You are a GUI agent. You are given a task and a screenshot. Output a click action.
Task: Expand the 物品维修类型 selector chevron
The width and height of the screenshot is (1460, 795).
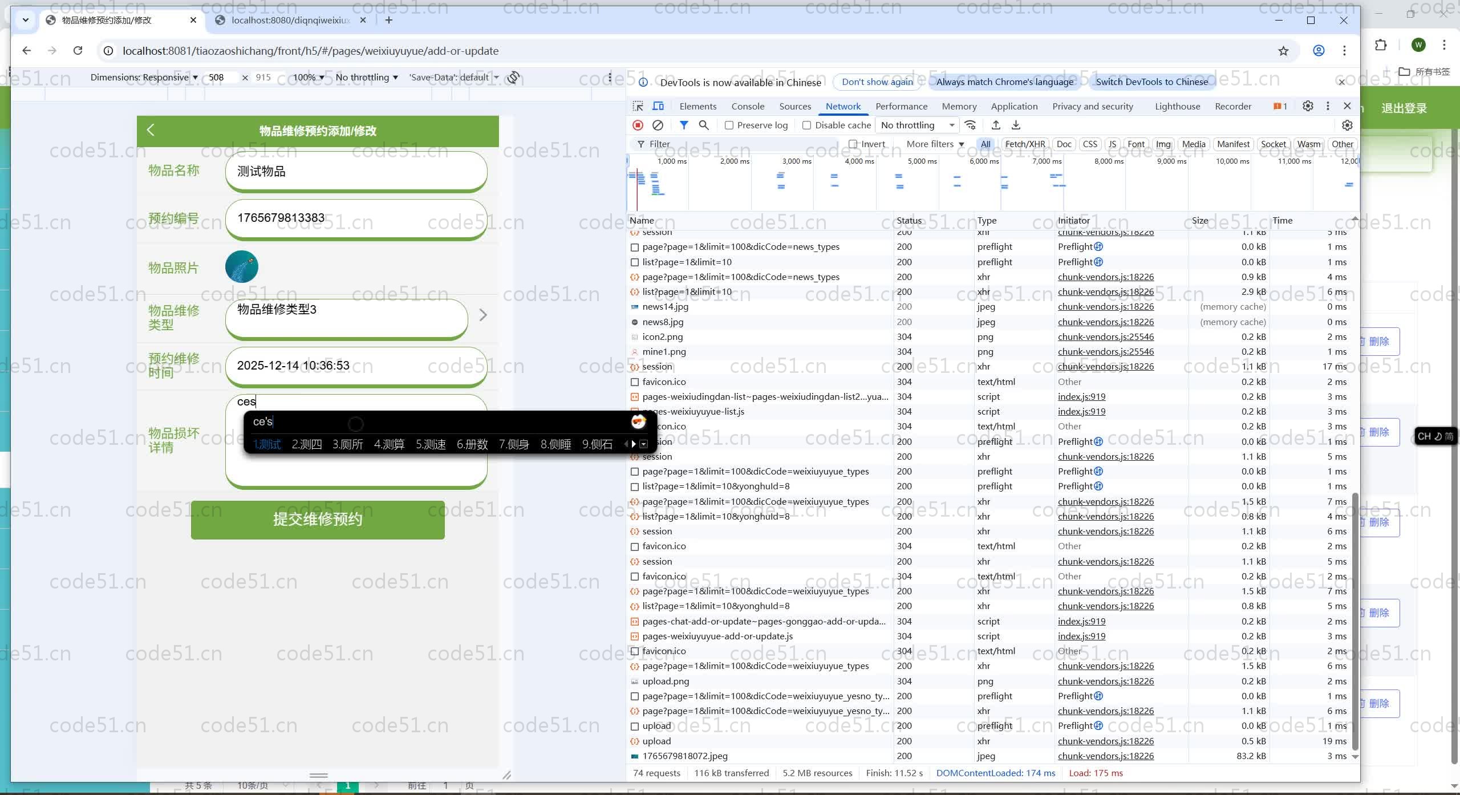482,315
